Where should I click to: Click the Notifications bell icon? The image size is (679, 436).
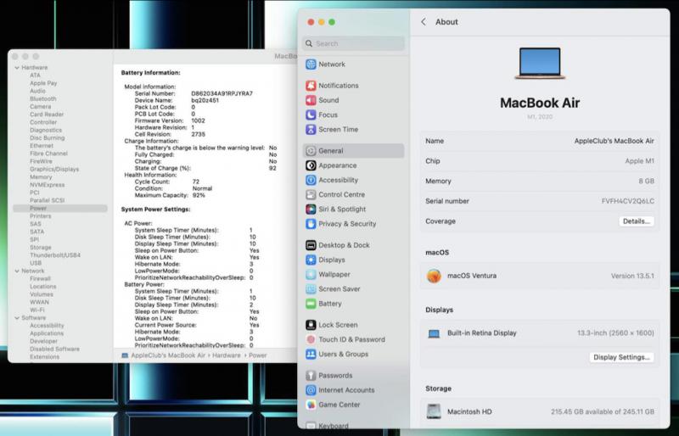[311, 86]
